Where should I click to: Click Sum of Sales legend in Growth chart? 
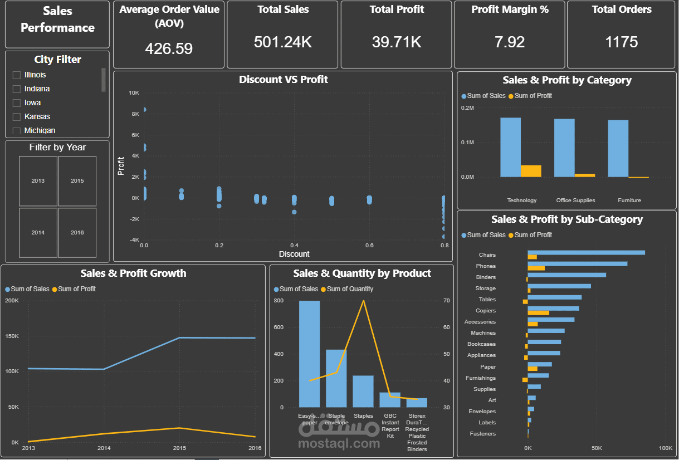tap(27, 289)
